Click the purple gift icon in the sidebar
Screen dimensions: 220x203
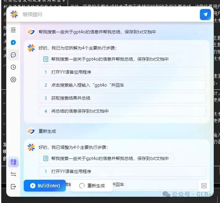13,162
